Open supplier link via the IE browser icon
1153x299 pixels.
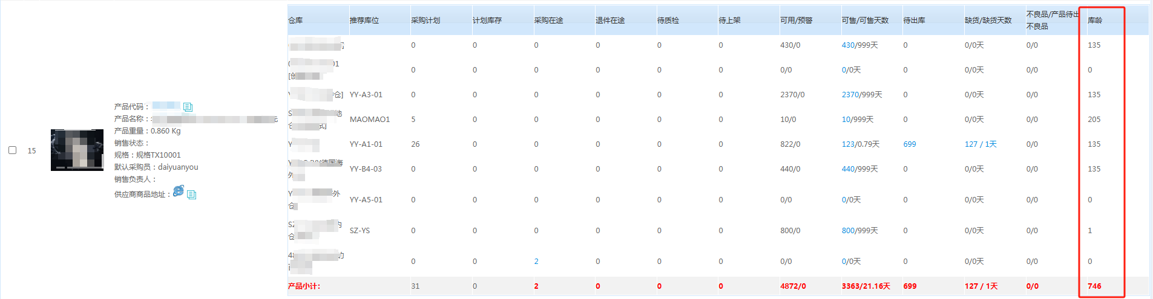click(x=178, y=191)
